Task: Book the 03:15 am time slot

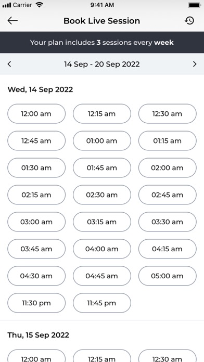Action: pyautogui.click(x=102, y=222)
